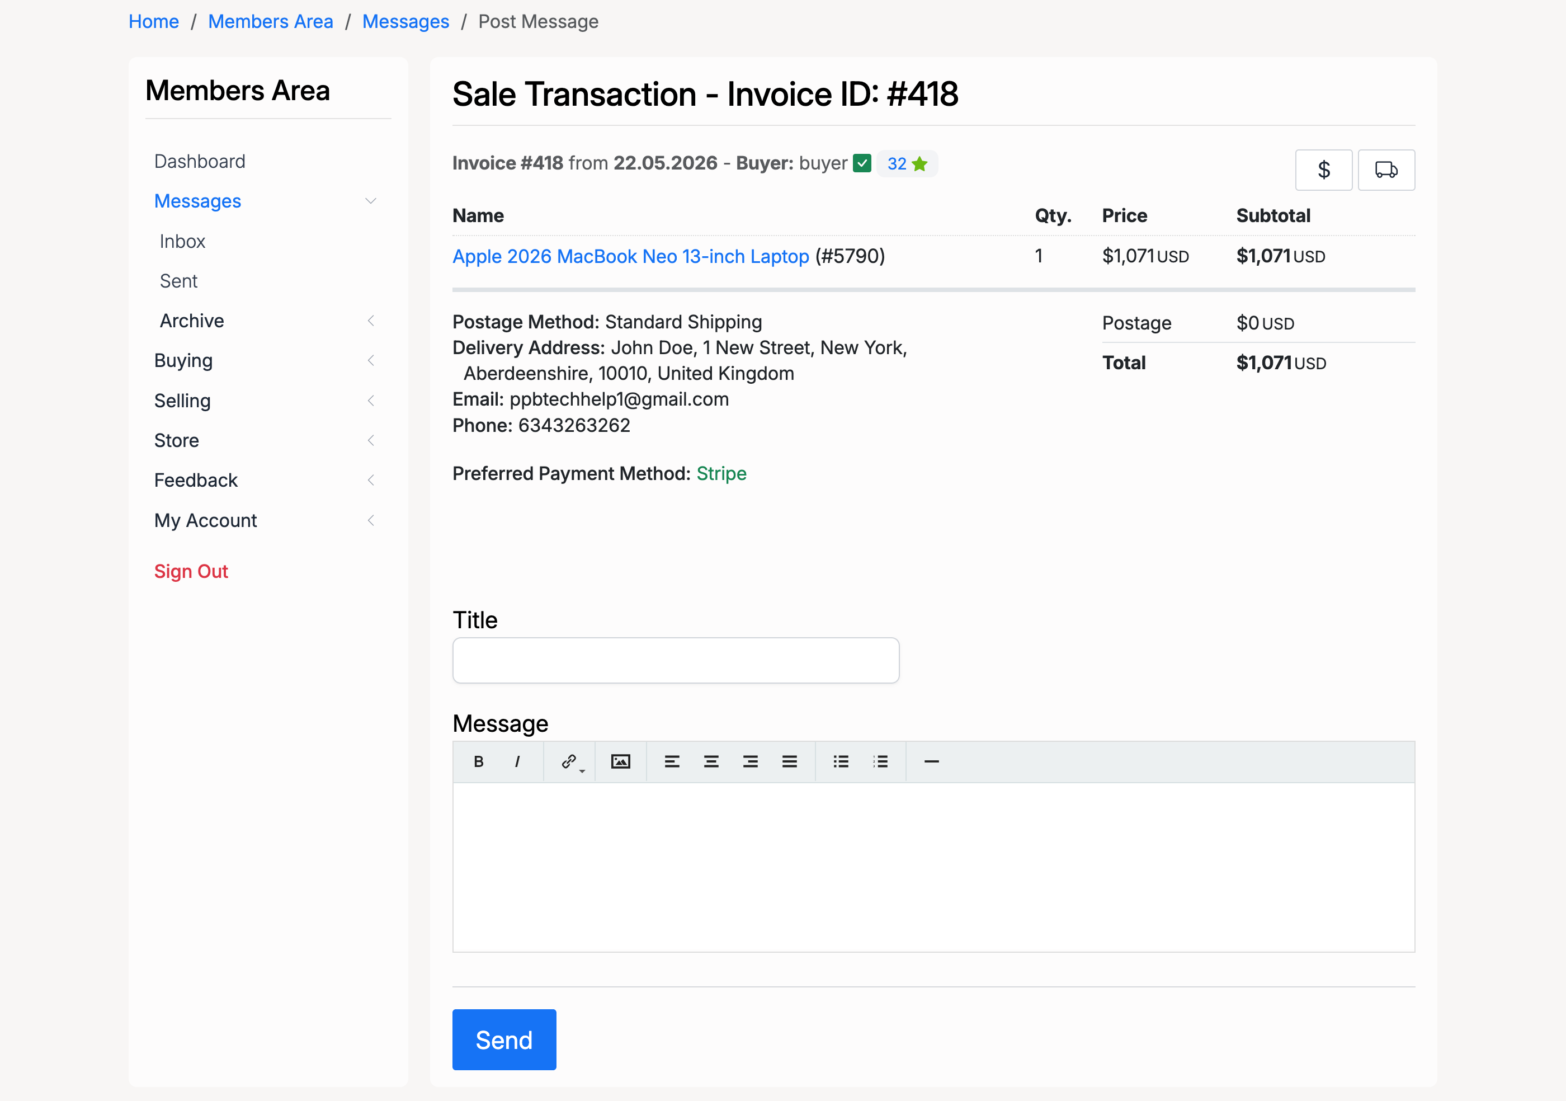
Task: Expand the Buying menu chevron
Action: [371, 361]
